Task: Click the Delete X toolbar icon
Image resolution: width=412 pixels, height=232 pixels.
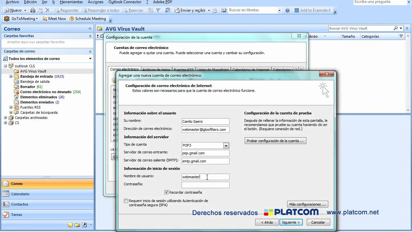Action: coord(48,10)
